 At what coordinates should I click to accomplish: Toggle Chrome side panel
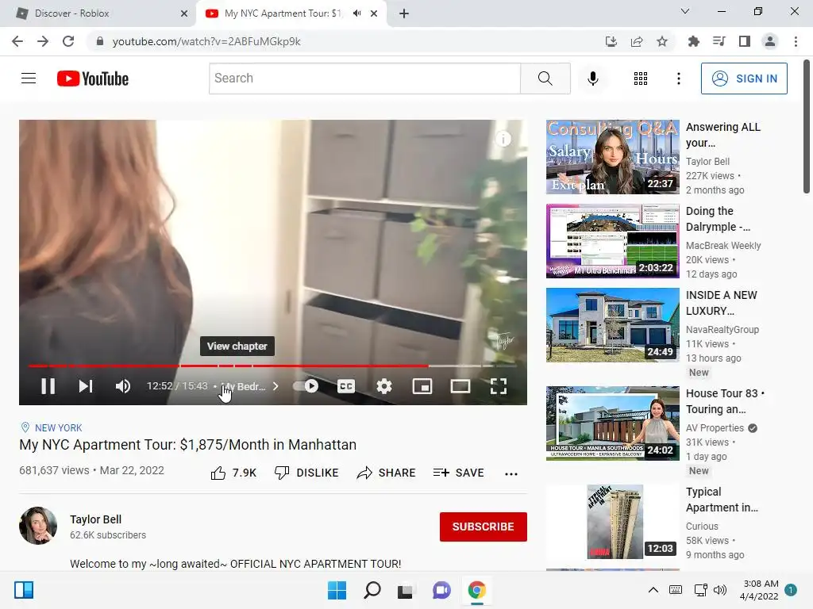[x=745, y=41]
